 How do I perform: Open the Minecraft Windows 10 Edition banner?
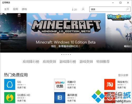click(x=66, y=33)
